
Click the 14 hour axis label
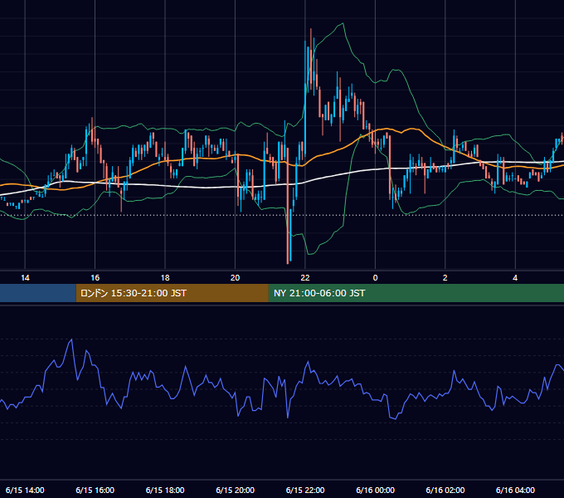pyautogui.click(x=25, y=278)
